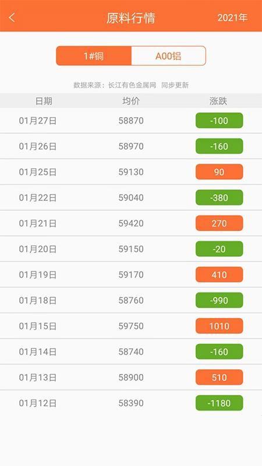Screen dimensions: 262x466
Task: Select the 涨跌 column header
Action: (218, 101)
